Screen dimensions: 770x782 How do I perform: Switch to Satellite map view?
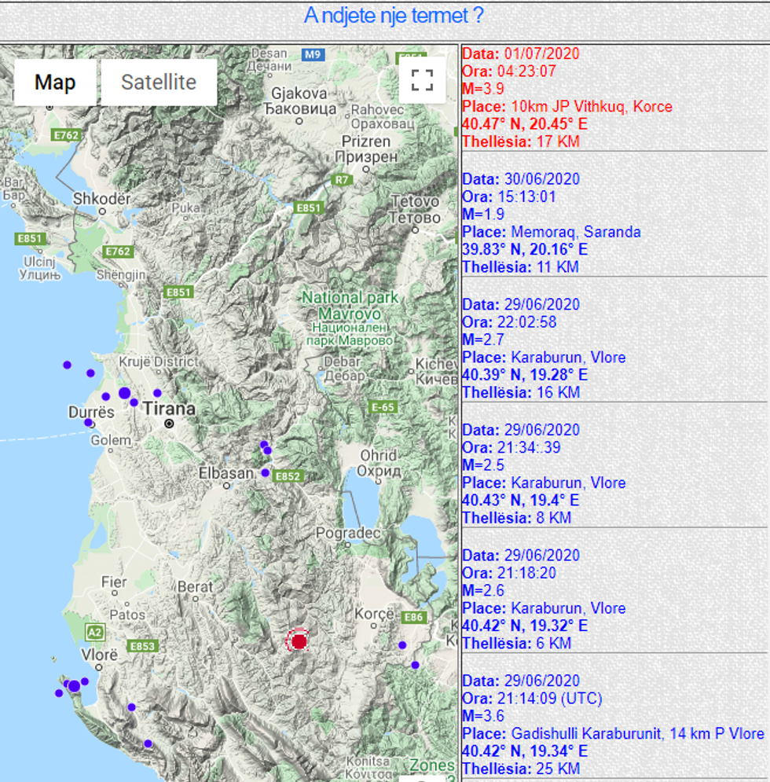click(159, 83)
